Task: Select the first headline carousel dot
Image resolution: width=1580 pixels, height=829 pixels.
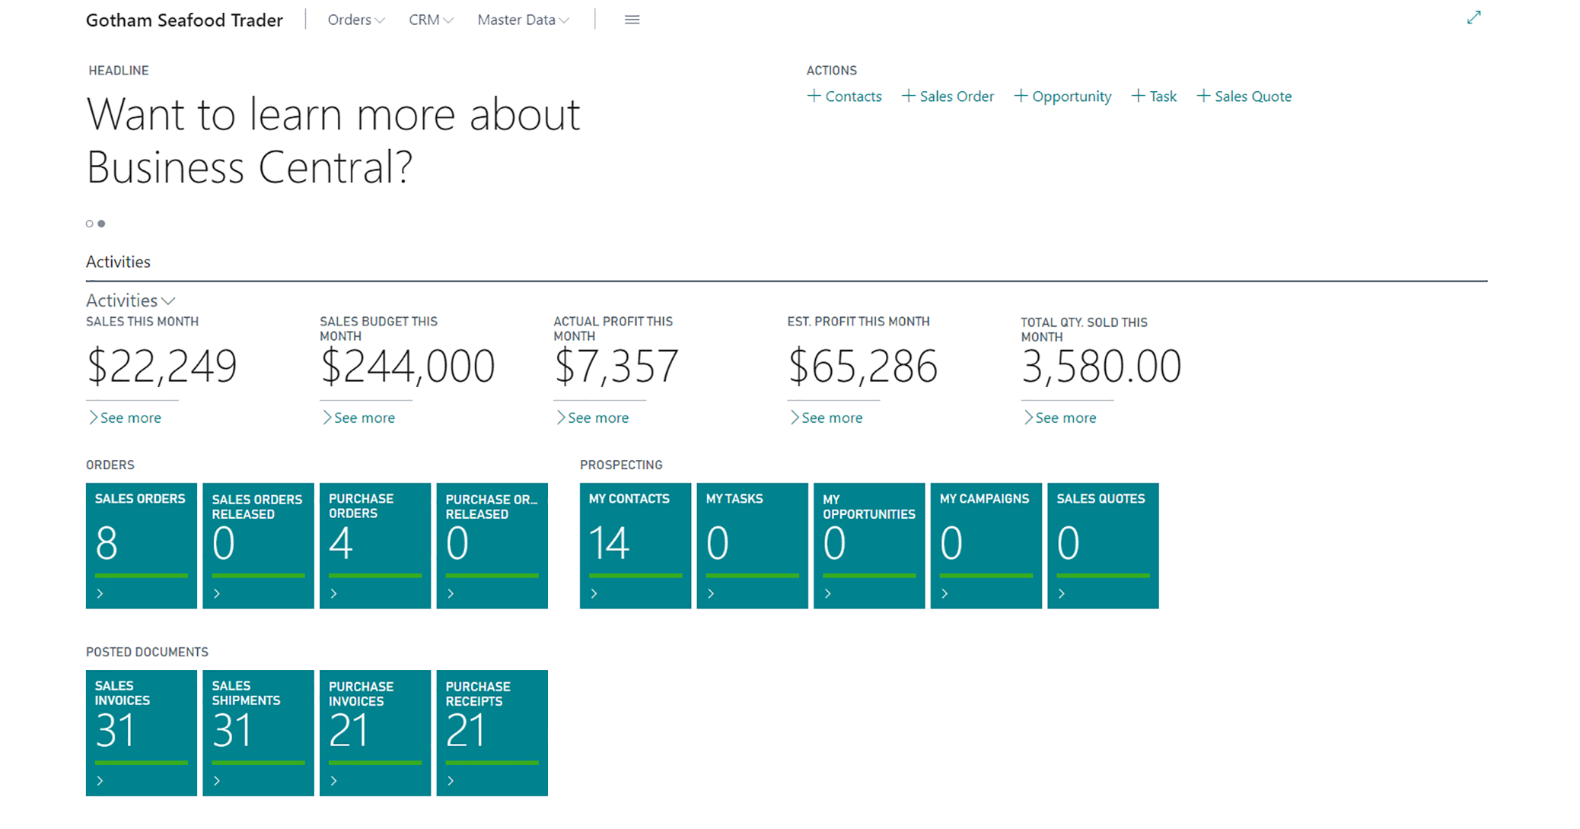Action: click(89, 224)
